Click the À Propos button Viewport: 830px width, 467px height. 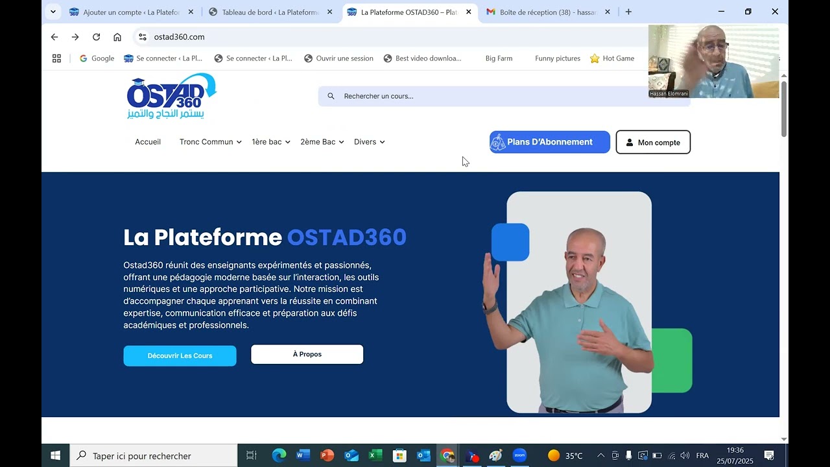pyautogui.click(x=307, y=354)
